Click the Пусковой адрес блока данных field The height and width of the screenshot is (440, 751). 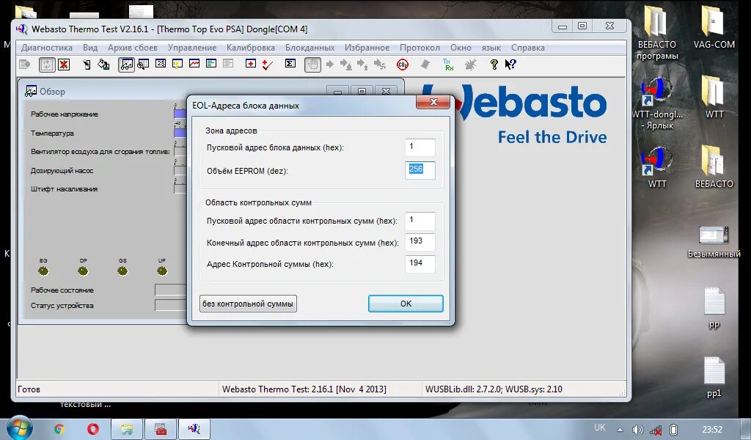(420, 147)
